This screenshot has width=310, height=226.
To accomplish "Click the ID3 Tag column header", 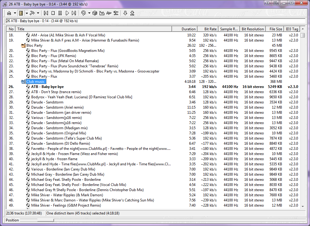I will tap(292, 29).
